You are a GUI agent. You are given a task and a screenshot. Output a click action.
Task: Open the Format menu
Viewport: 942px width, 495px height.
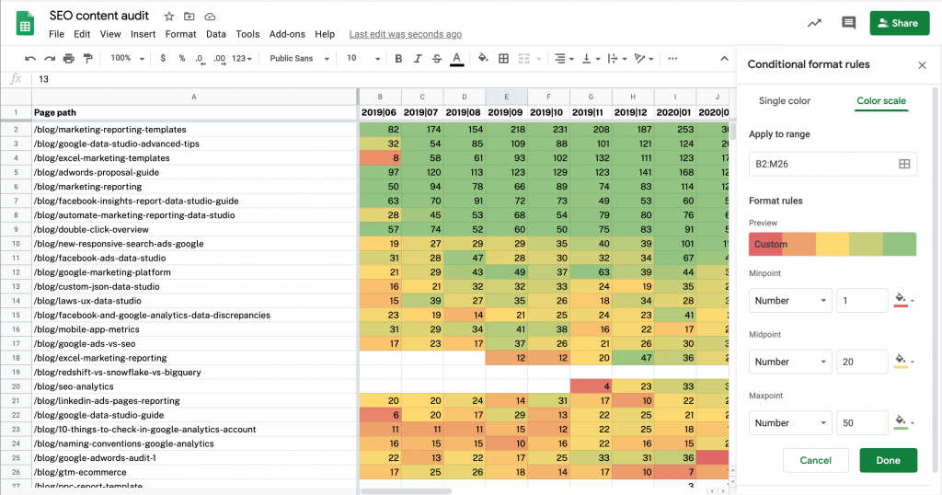(x=180, y=34)
